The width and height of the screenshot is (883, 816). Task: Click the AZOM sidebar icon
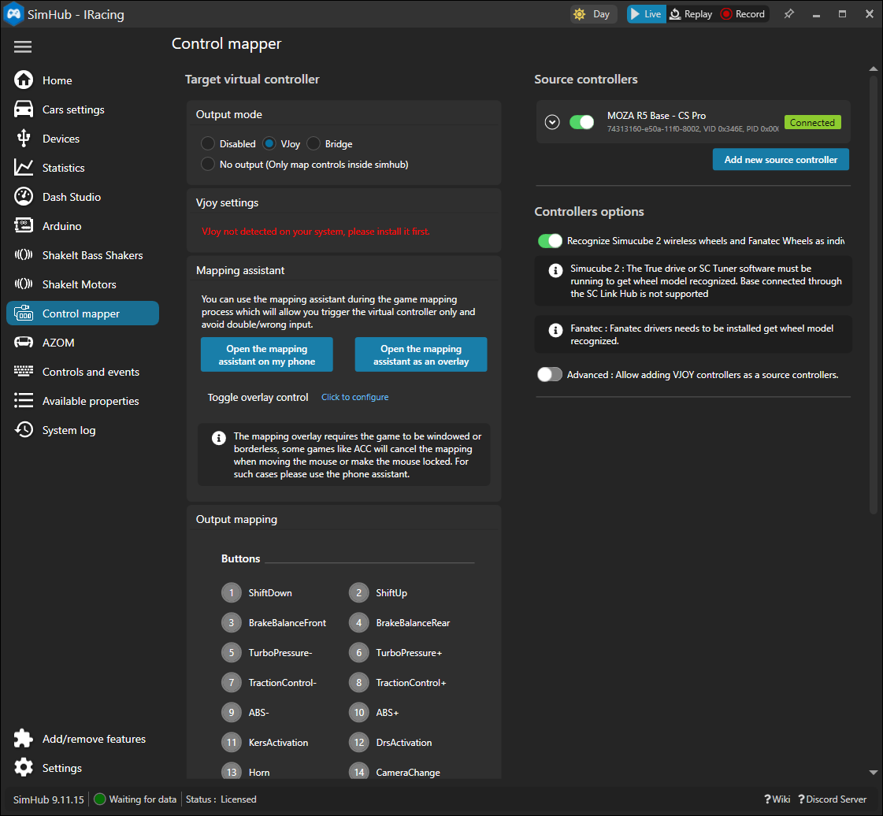24,343
